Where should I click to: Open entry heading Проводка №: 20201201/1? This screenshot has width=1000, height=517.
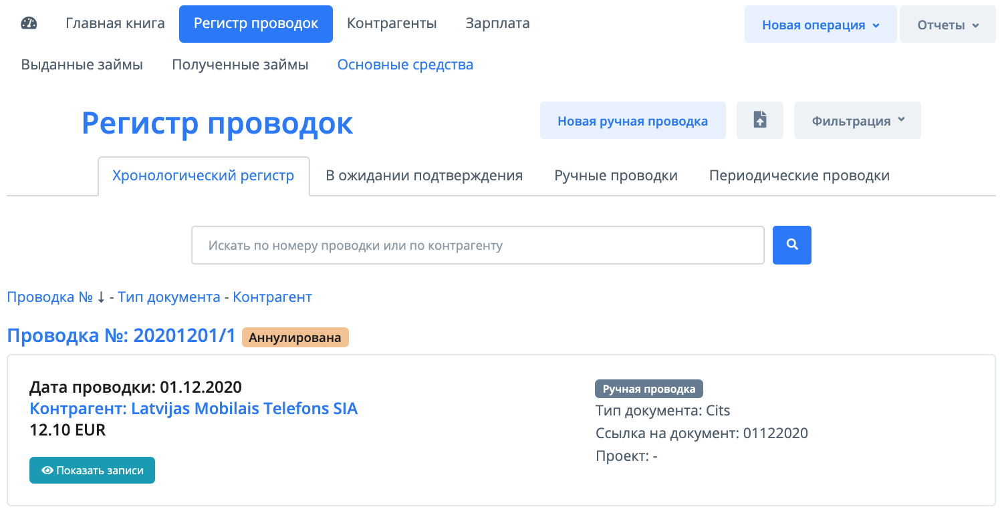121,335
